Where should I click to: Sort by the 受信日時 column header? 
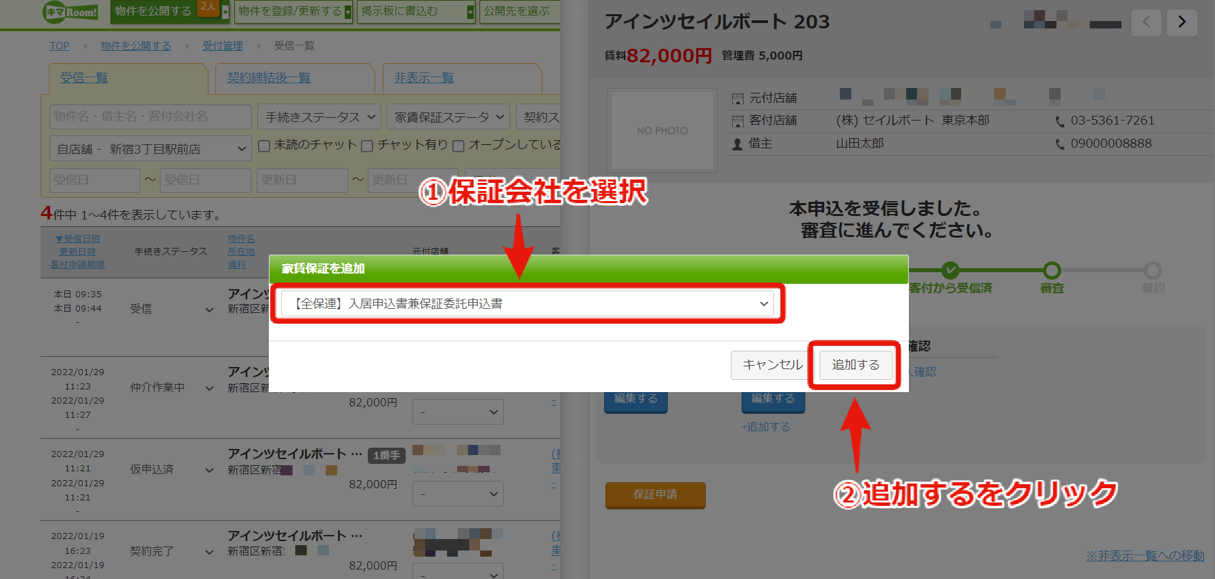click(78, 239)
